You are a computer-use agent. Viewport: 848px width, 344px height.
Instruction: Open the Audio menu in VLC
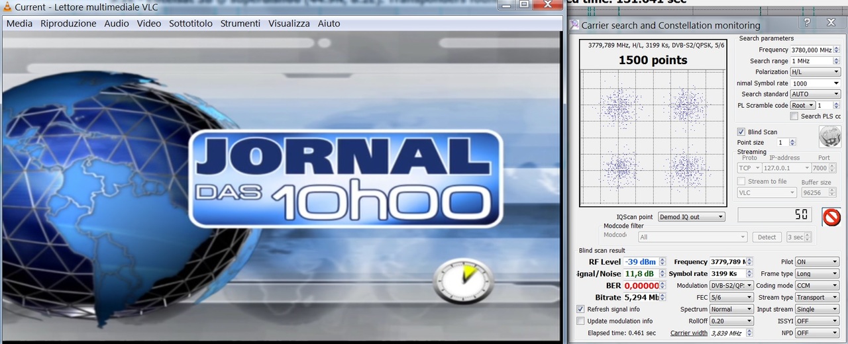click(117, 23)
